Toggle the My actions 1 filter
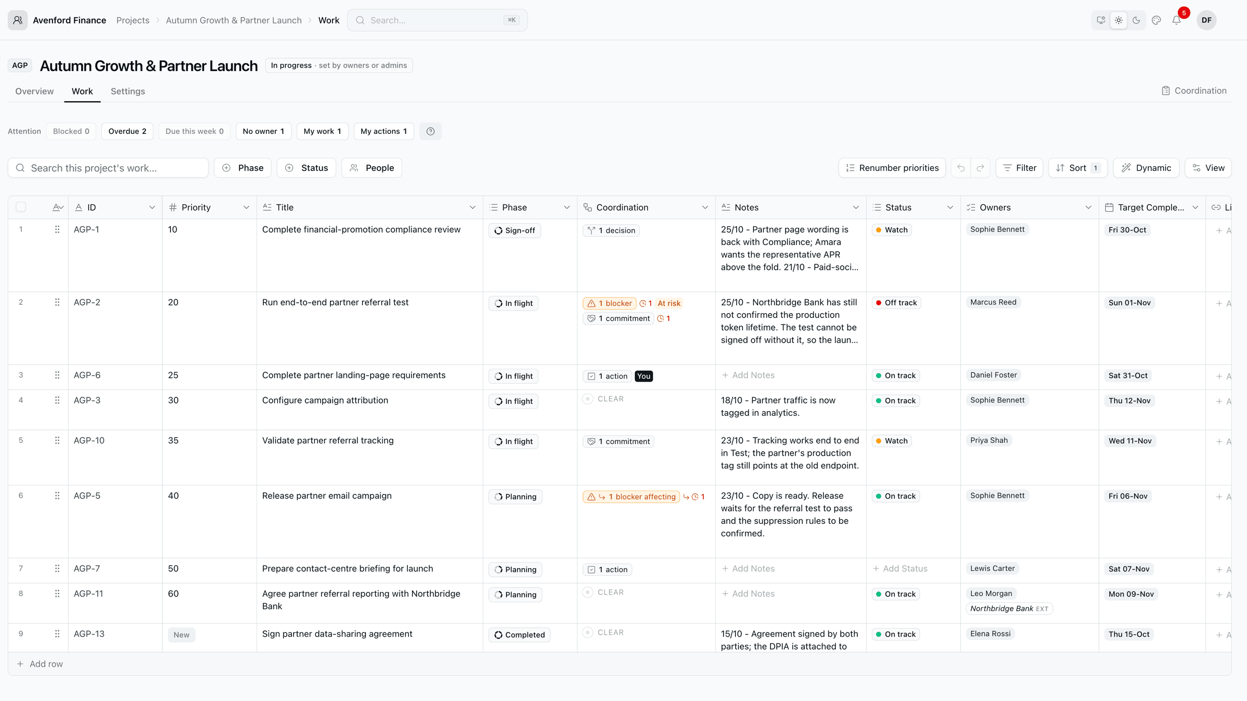1247x701 pixels. pyautogui.click(x=383, y=131)
